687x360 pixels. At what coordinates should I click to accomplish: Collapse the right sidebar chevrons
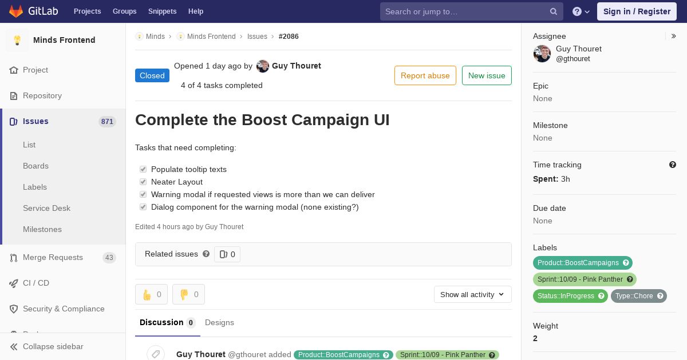point(674,36)
